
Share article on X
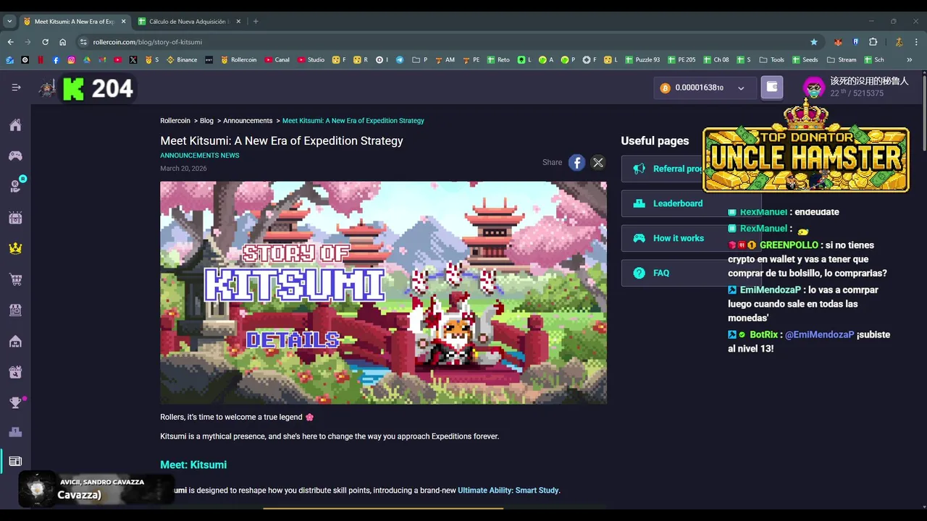[598, 163]
